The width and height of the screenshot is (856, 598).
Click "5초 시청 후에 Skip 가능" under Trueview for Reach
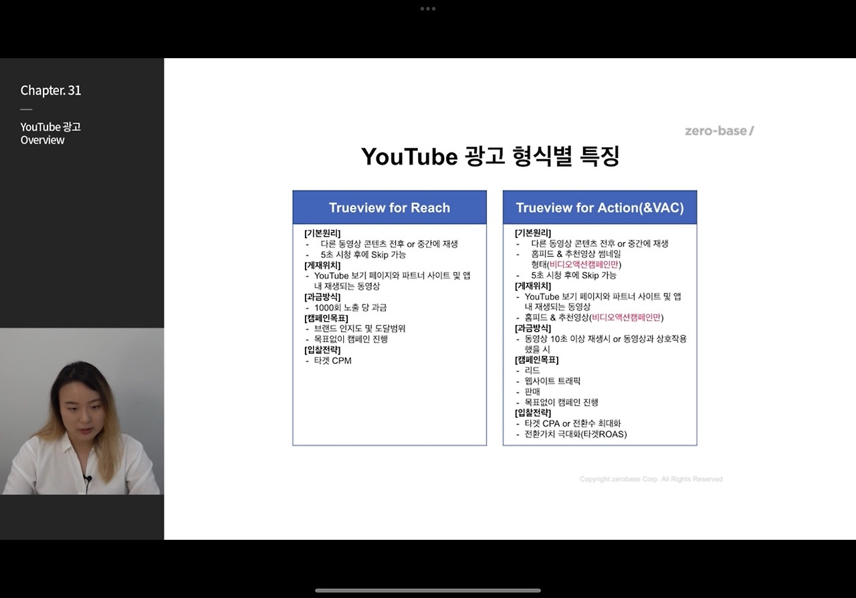[363, 255]
